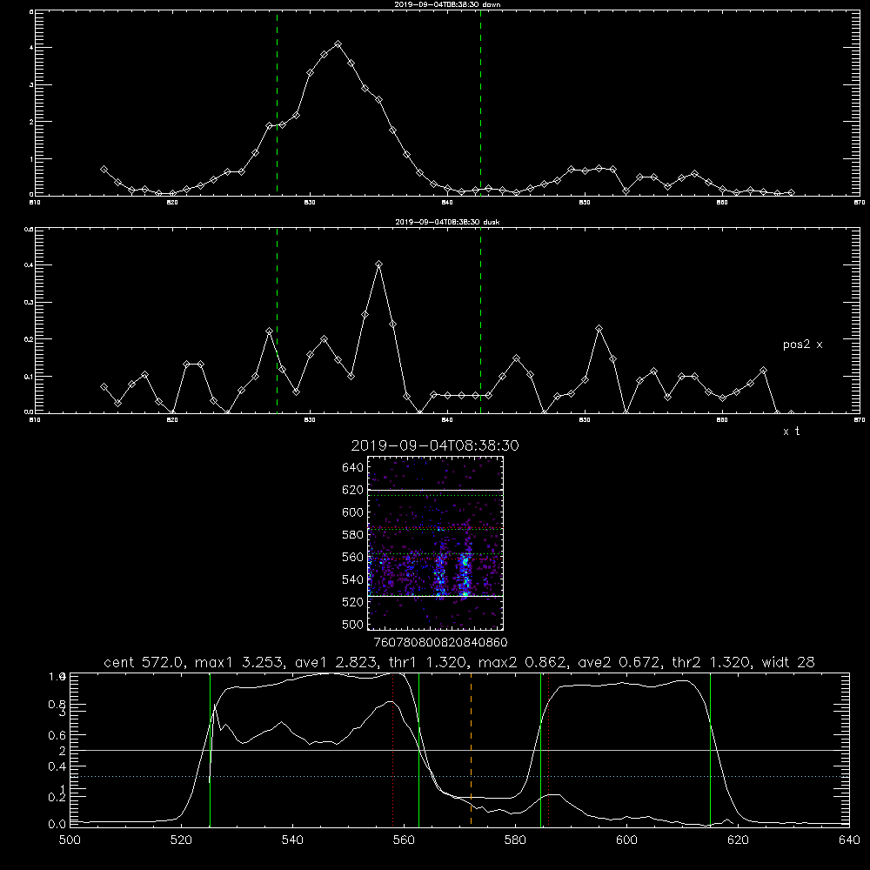Click the 'x t' label below dusk plot
The width and height of the screenshot is (870, 870).
[x=791, y=432]
